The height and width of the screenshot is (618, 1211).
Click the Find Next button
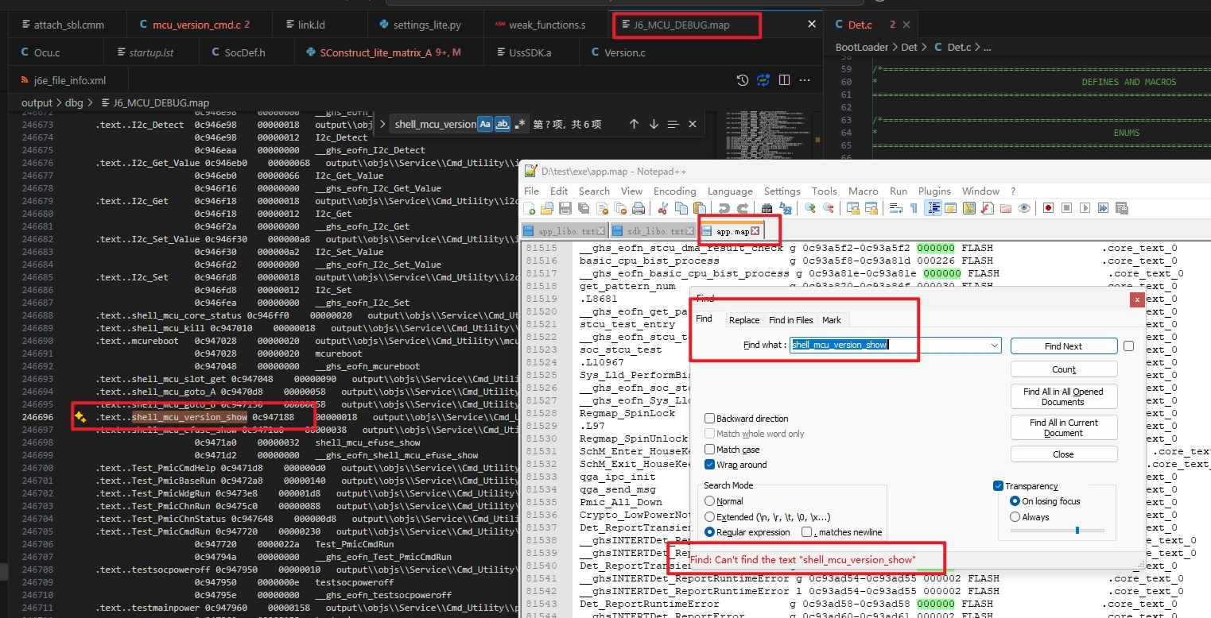pos(1063,346)
